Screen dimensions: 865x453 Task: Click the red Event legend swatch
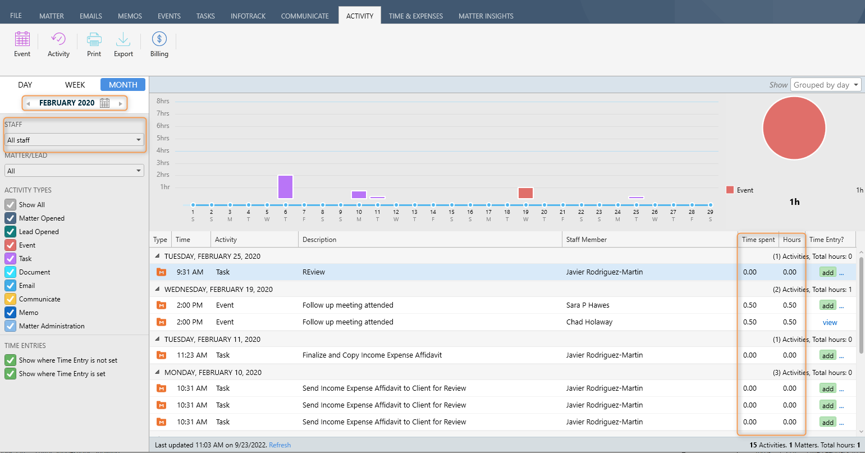point(730,190)
